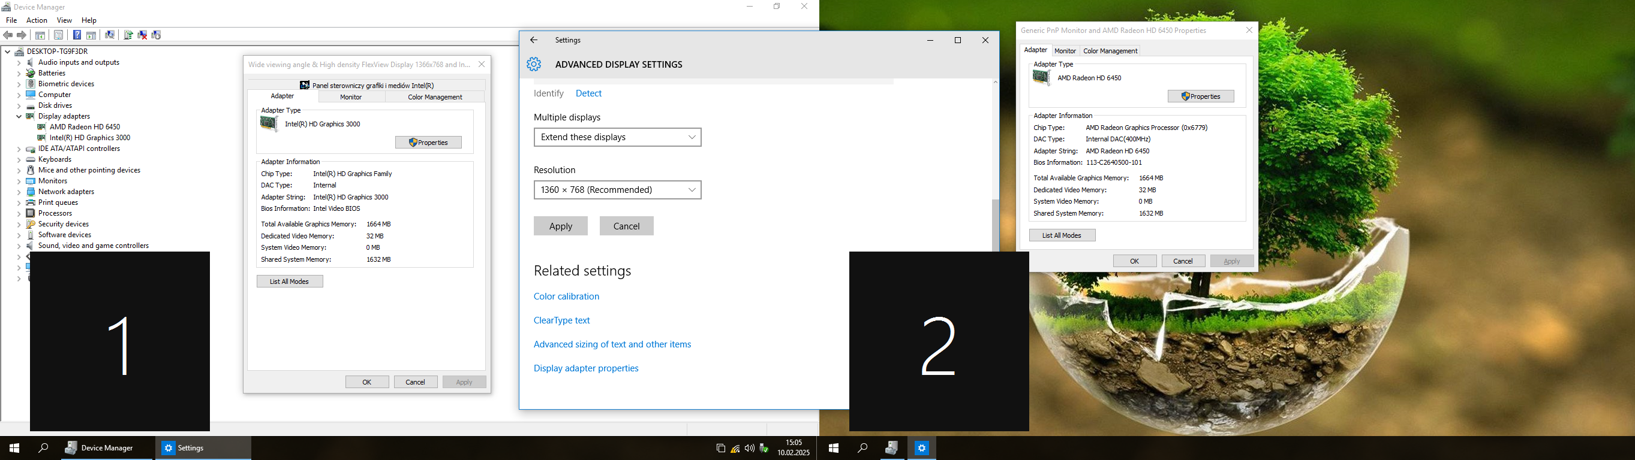Open the File menu
The width and height of the screenshot is (1635, 460).
11,20
